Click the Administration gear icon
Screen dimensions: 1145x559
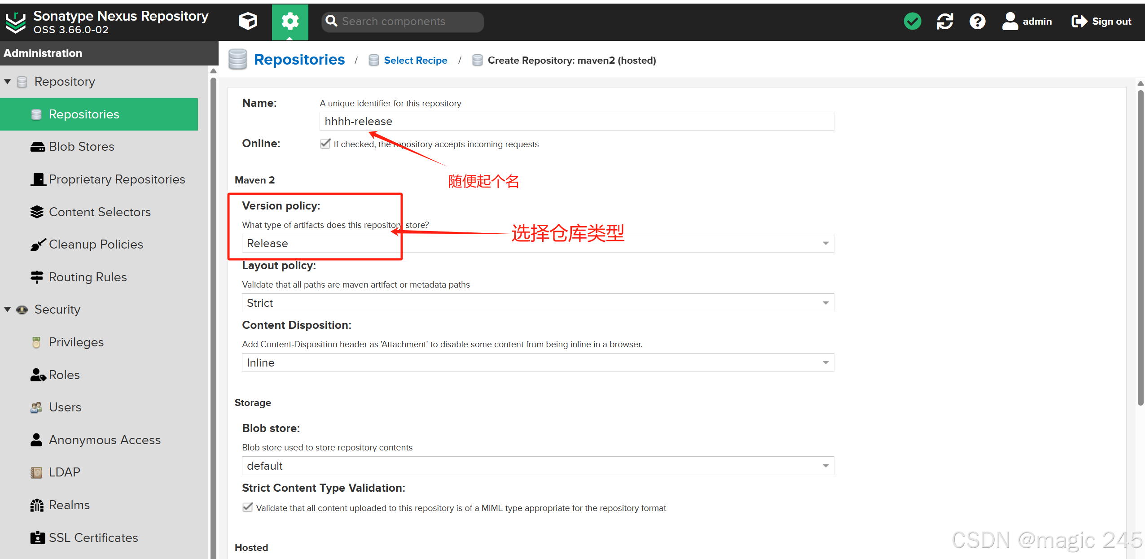coord(290,21)
